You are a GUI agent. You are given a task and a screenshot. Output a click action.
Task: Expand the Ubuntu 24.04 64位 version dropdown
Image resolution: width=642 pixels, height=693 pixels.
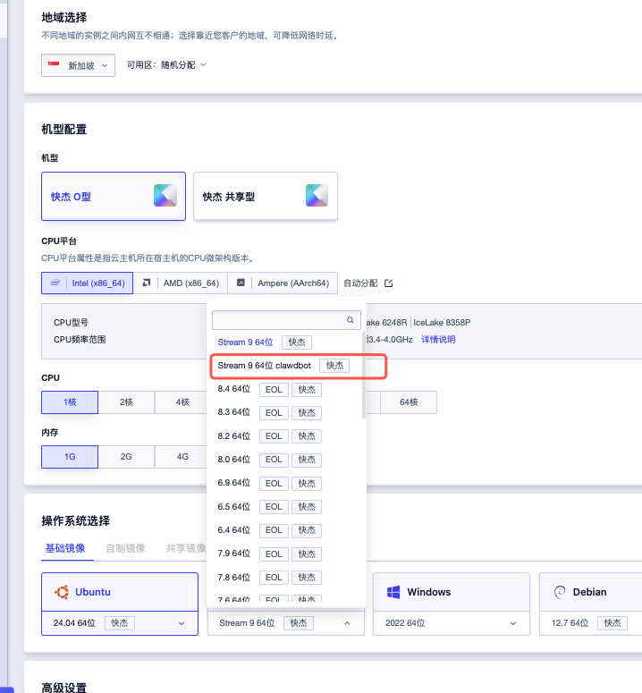182,623
